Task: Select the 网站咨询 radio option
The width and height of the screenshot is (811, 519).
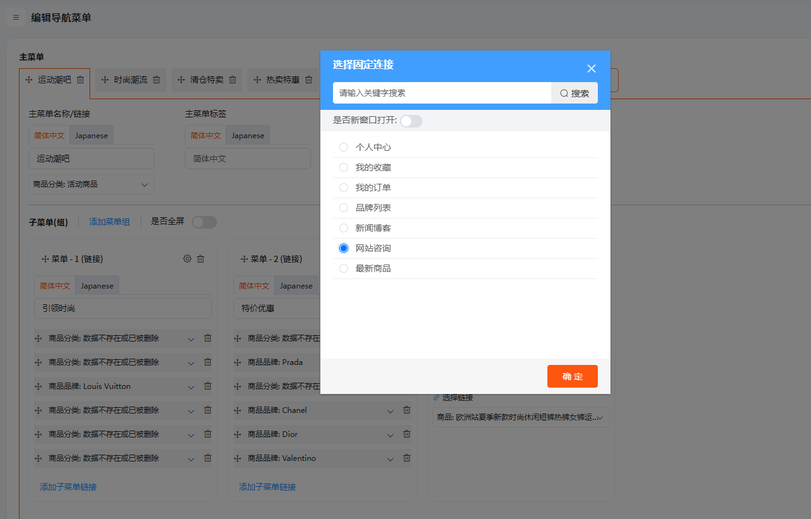Action: click(344, 248)
